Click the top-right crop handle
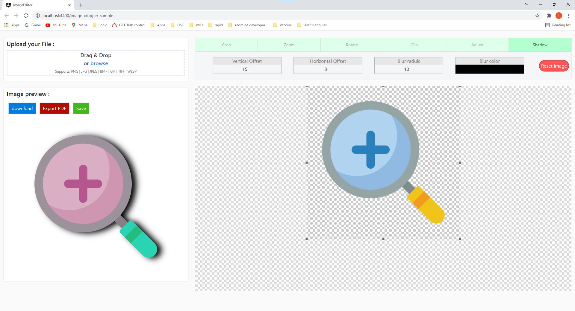Screen dimensions: 575x311 coord(460,86)
